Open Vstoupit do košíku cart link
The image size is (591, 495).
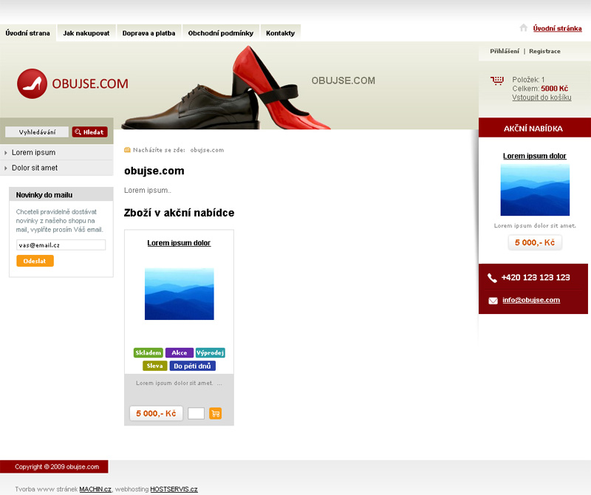pyautogui.click(x=542, y=98)
